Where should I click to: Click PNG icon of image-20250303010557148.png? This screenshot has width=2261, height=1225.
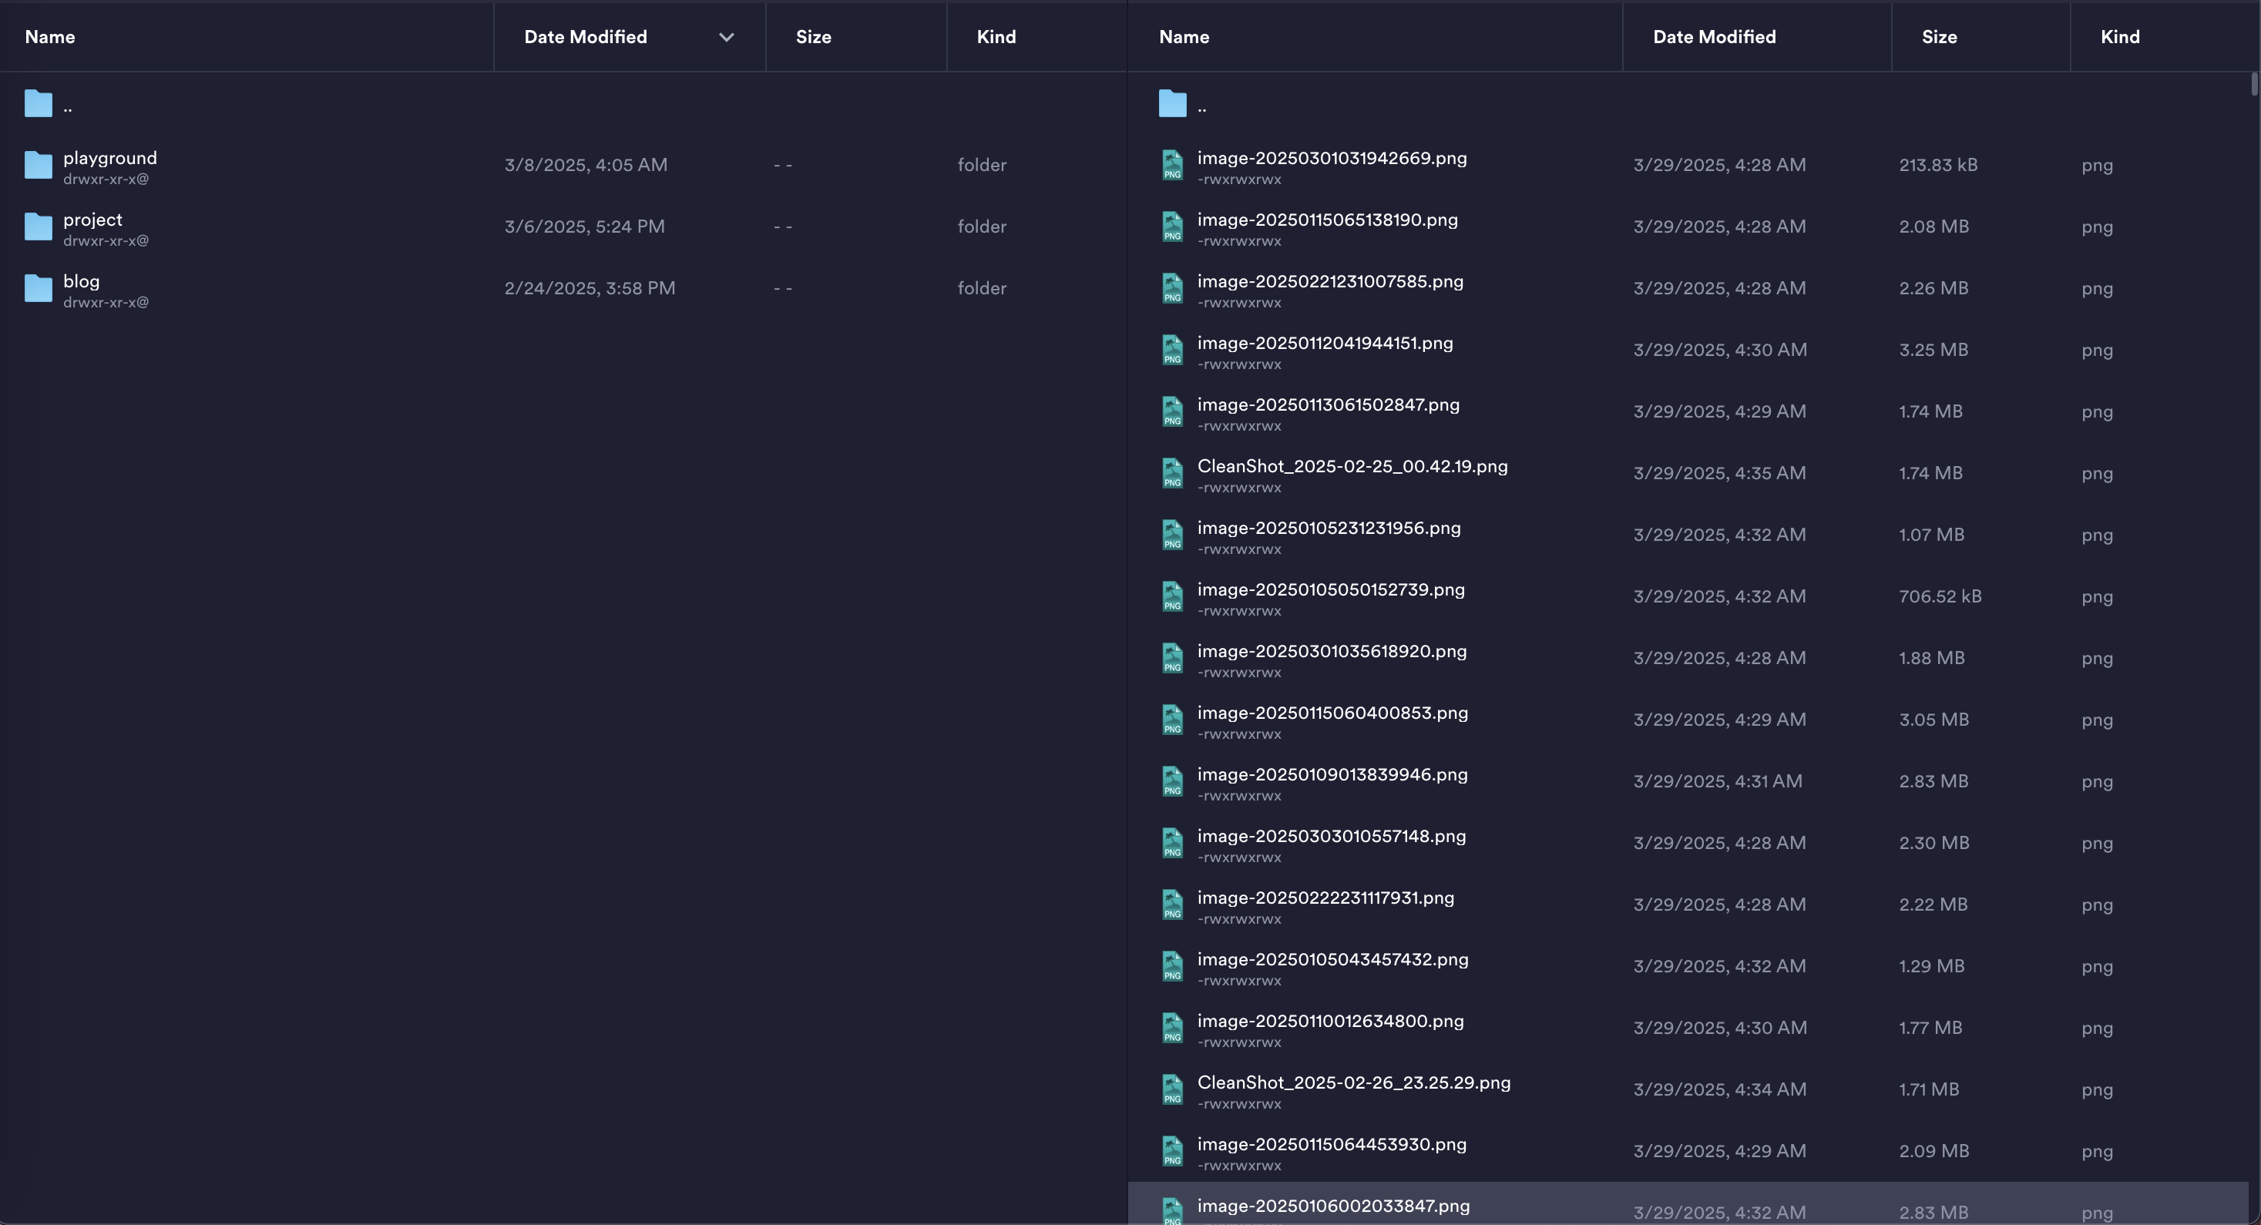[x=1173, y=844]
